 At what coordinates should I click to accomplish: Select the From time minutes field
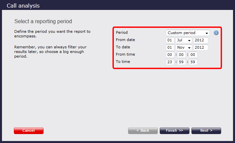(x=182, y=55)
